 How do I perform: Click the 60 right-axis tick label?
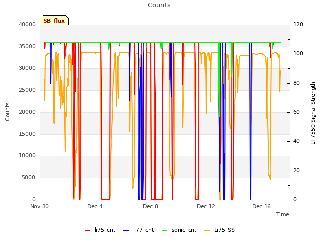click(296, 112)
